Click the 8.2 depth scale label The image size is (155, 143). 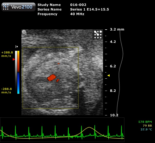pyautogui.click(x=113, y=91)
